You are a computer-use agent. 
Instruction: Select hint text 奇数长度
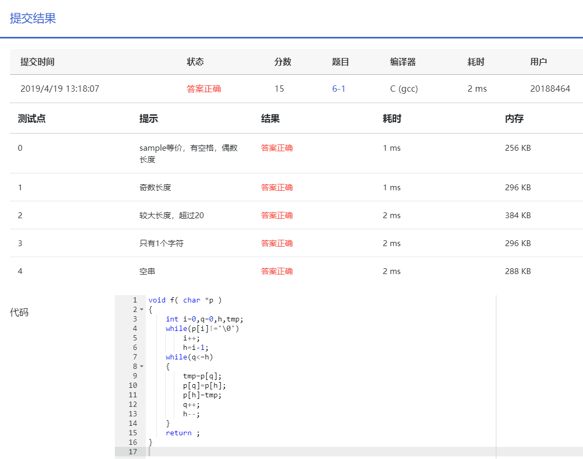coord(155,188)
